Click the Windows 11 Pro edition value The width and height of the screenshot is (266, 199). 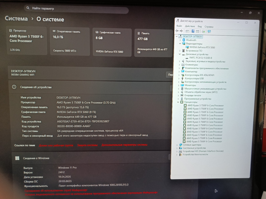click(67, 167)
